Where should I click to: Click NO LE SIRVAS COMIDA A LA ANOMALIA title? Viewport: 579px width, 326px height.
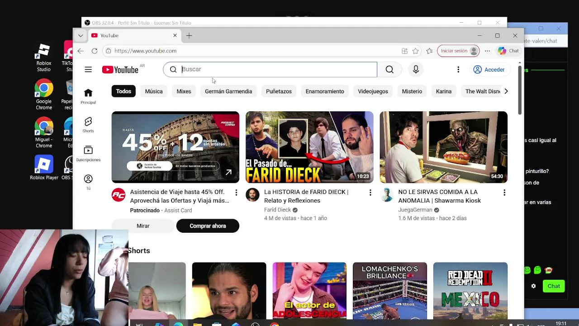click(x=440, y=196)
